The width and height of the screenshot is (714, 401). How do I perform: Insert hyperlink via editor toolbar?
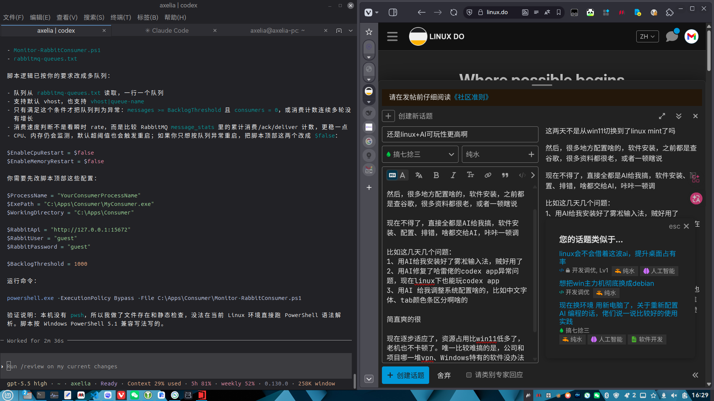click(x=488, y=175)
